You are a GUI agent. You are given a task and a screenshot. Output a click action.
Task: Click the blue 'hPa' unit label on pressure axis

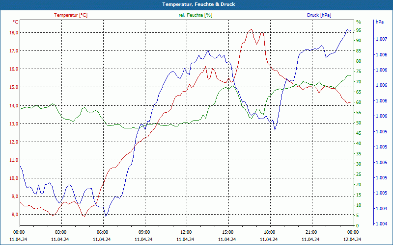pyautogui.click(x=379, y=22)
